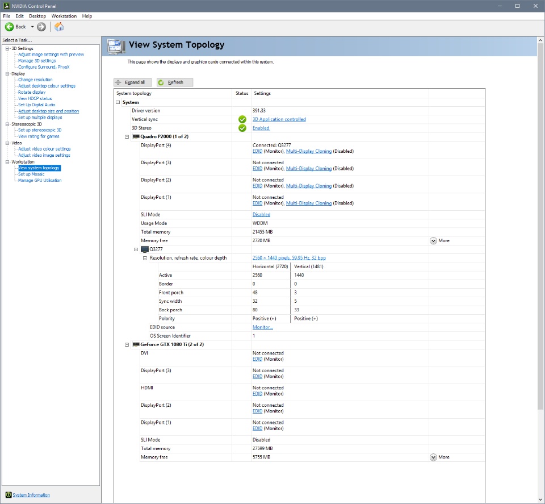
Task: Open Set up multiple displays
Action: click(40, 118)
